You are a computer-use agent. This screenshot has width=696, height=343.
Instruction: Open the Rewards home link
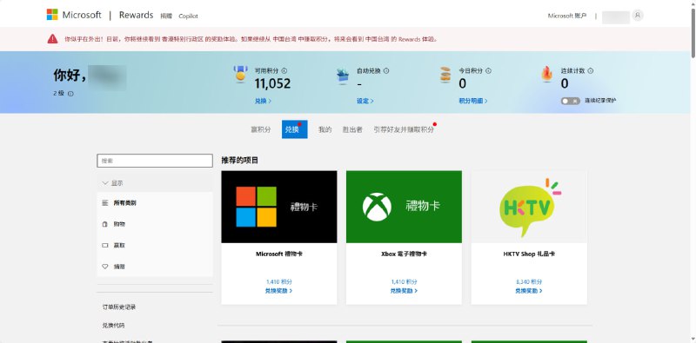136,15
